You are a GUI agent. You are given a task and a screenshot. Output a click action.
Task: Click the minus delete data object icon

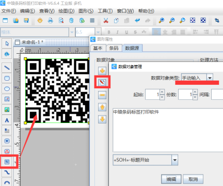coord(102,95)
